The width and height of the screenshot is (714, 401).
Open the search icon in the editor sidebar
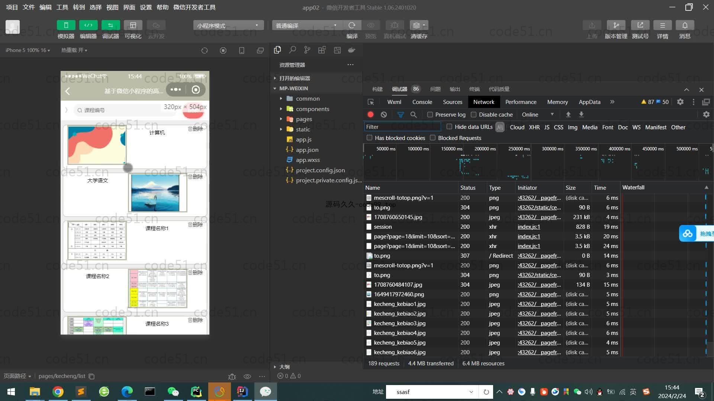coord(293,50)
